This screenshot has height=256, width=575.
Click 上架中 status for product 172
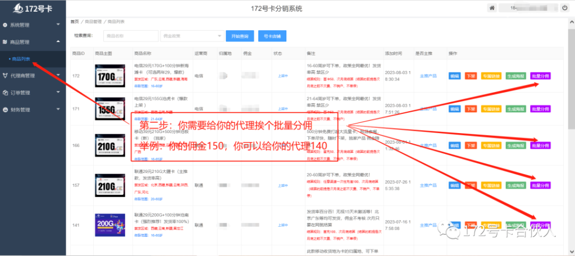coord(283,76)
